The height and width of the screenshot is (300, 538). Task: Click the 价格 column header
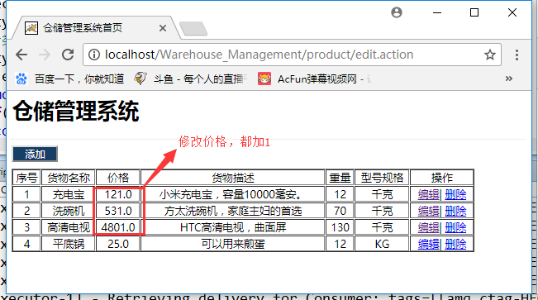(118, 178)
